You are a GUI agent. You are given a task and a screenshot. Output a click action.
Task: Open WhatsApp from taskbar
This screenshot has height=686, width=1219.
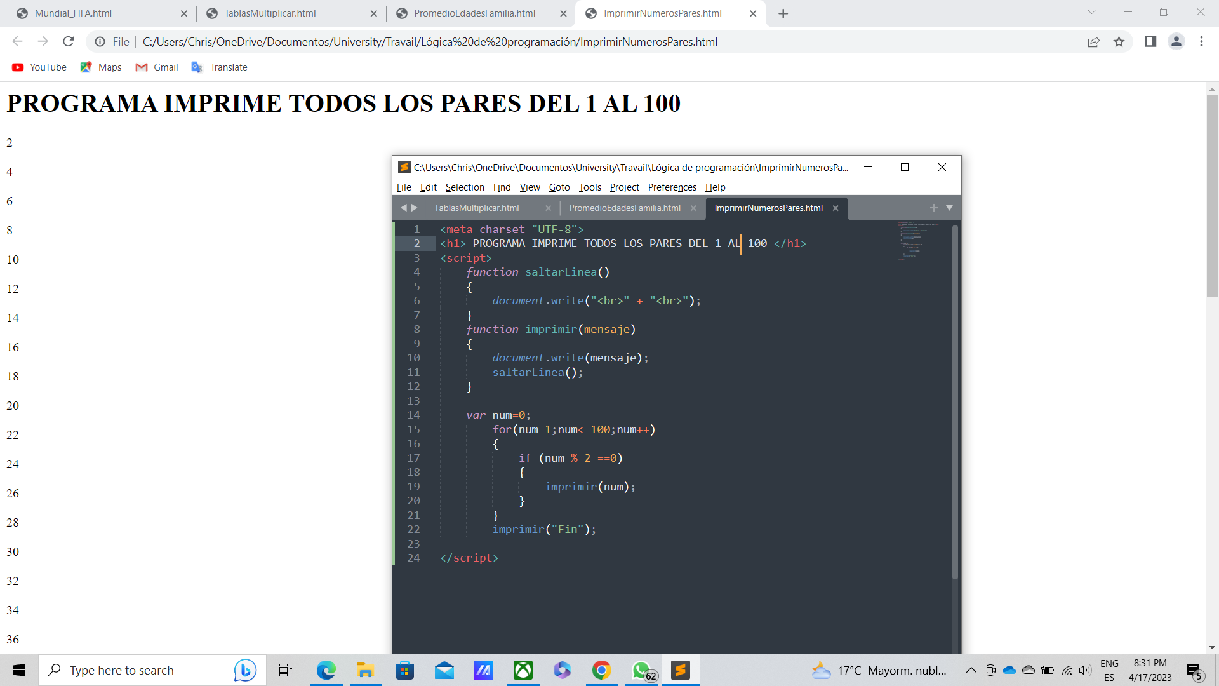[643, 670]
